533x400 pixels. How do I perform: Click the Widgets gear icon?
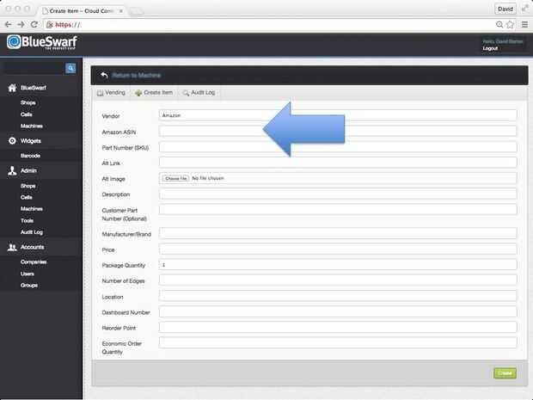[12, 141]
